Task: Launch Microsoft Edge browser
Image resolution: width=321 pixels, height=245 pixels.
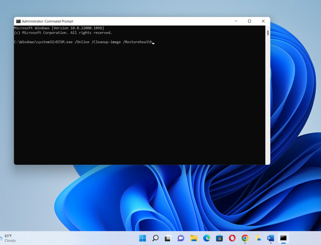Action: click(x=207, y=238)
